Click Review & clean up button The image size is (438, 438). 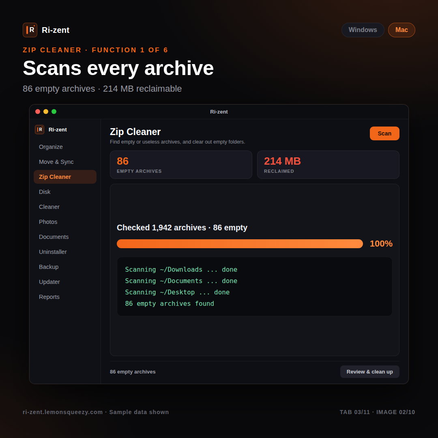[x=369, y=372]
